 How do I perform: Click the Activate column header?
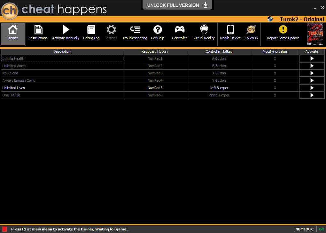pyautogui.click(x=312, y=51)
